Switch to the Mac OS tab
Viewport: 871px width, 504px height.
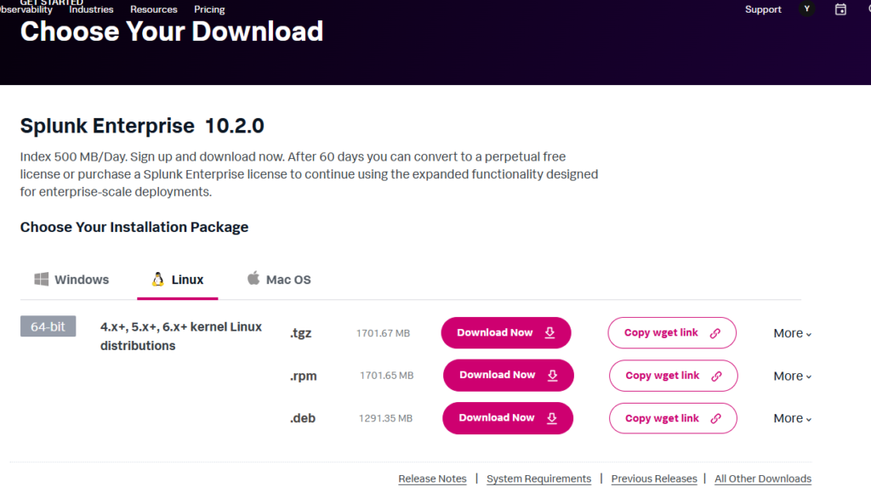(278, 280)
